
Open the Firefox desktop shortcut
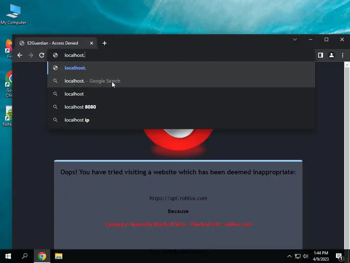pyautogui.click(x=9, y=49)
